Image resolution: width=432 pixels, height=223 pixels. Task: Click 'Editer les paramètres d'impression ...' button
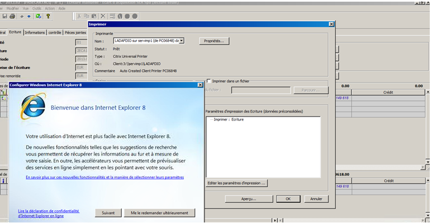coord(236,183)
